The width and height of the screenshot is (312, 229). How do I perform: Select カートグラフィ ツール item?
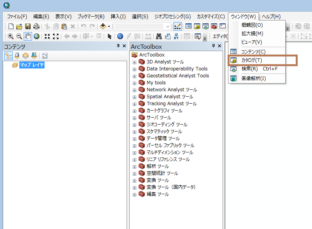[165, 111]
